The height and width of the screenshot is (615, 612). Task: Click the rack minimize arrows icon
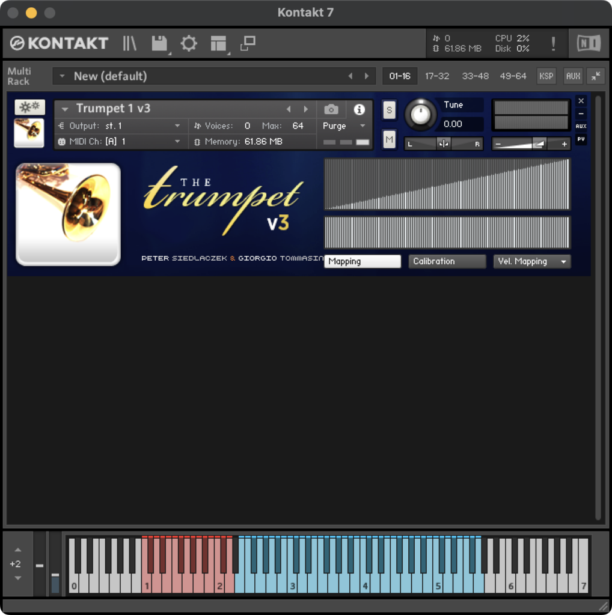click(x=596, y=76)
